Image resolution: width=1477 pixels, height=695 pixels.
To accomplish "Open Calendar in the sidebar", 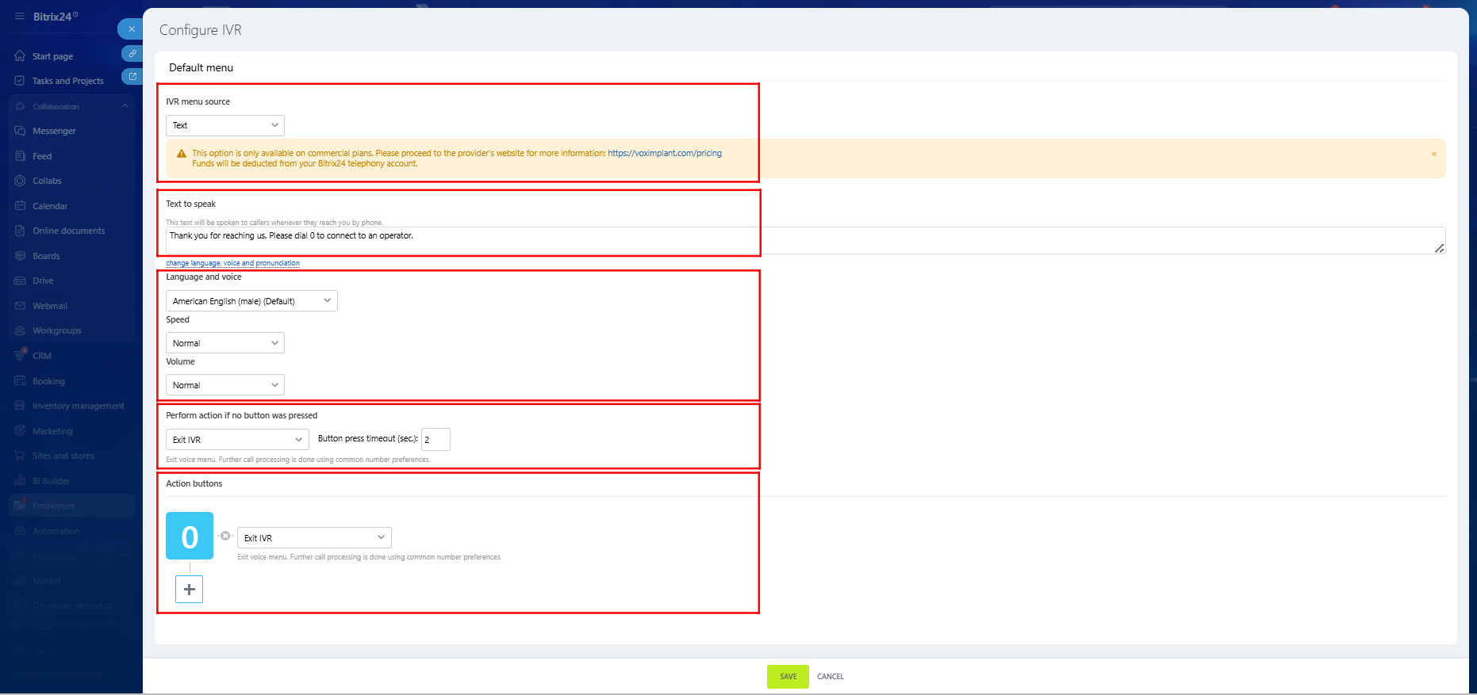I will tap(50, 206).
